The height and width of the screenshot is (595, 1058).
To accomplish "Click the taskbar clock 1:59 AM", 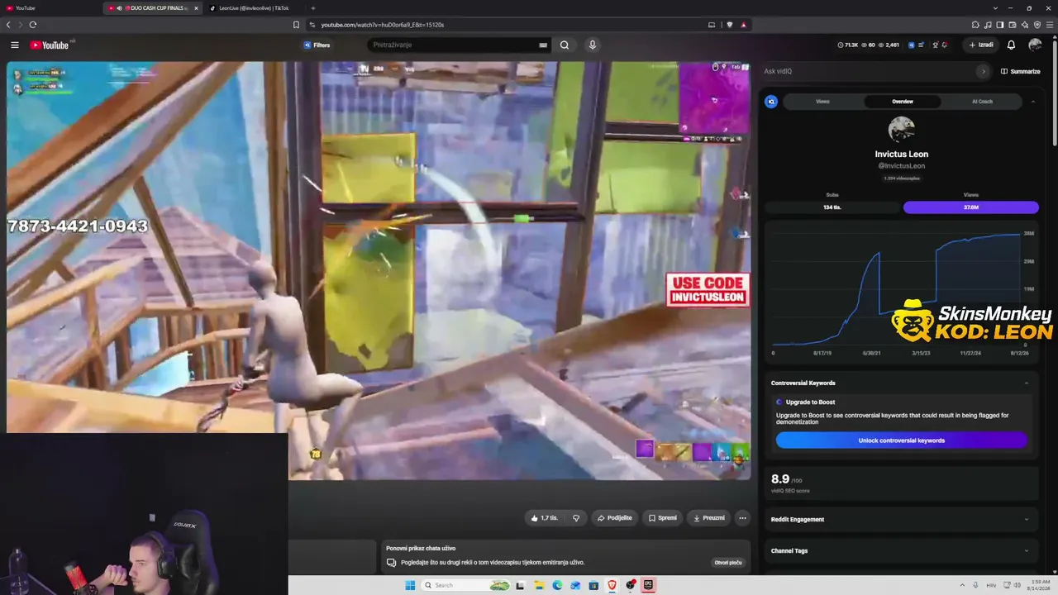I will 1041,585.
